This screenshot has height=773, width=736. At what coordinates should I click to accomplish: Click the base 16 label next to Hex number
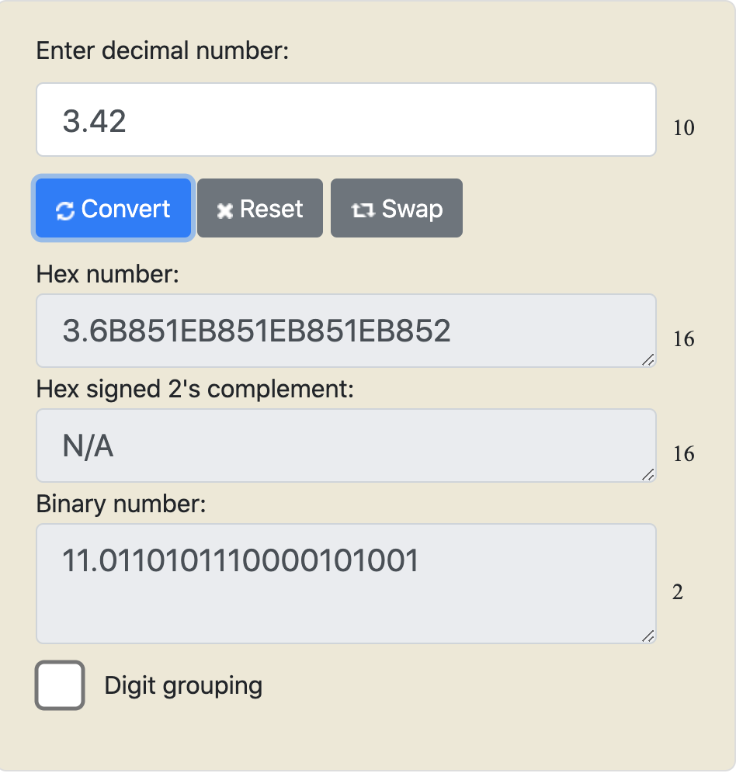click(686, 339)
